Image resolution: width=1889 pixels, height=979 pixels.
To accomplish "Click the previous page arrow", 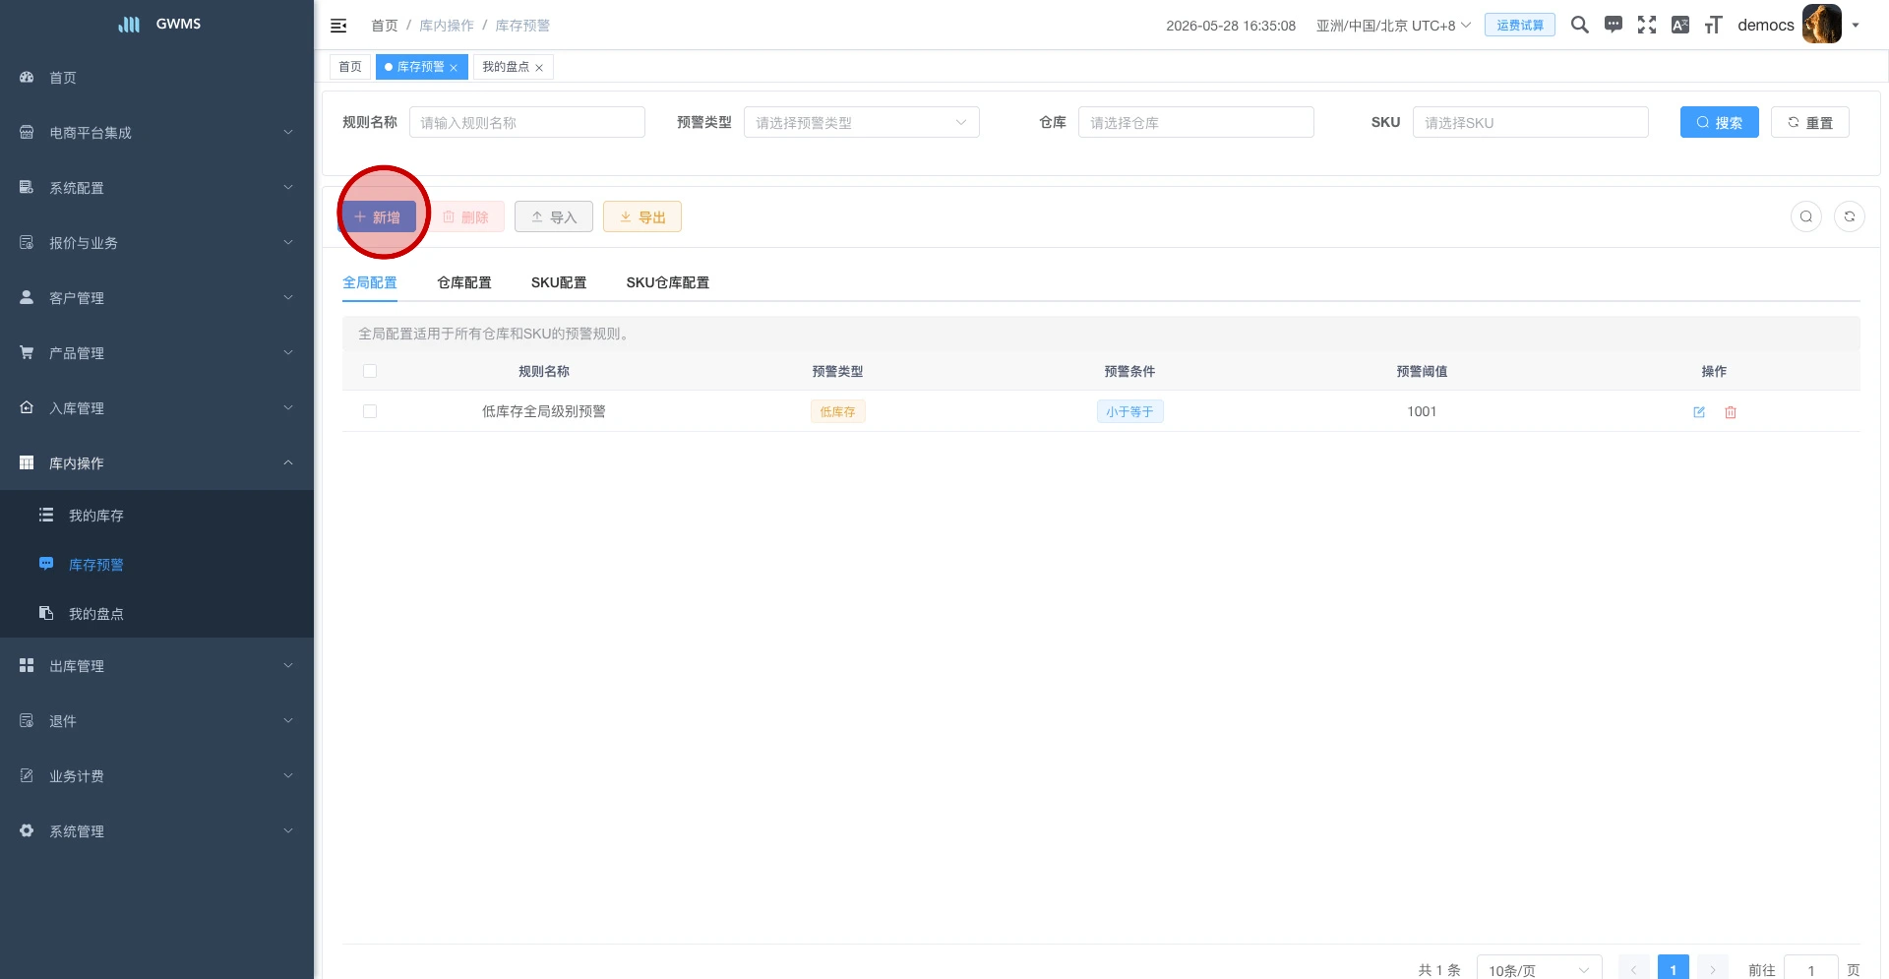I will point(1634,969).
